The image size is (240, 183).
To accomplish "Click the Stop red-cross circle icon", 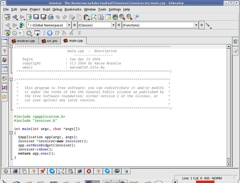I will pos(29,33).
